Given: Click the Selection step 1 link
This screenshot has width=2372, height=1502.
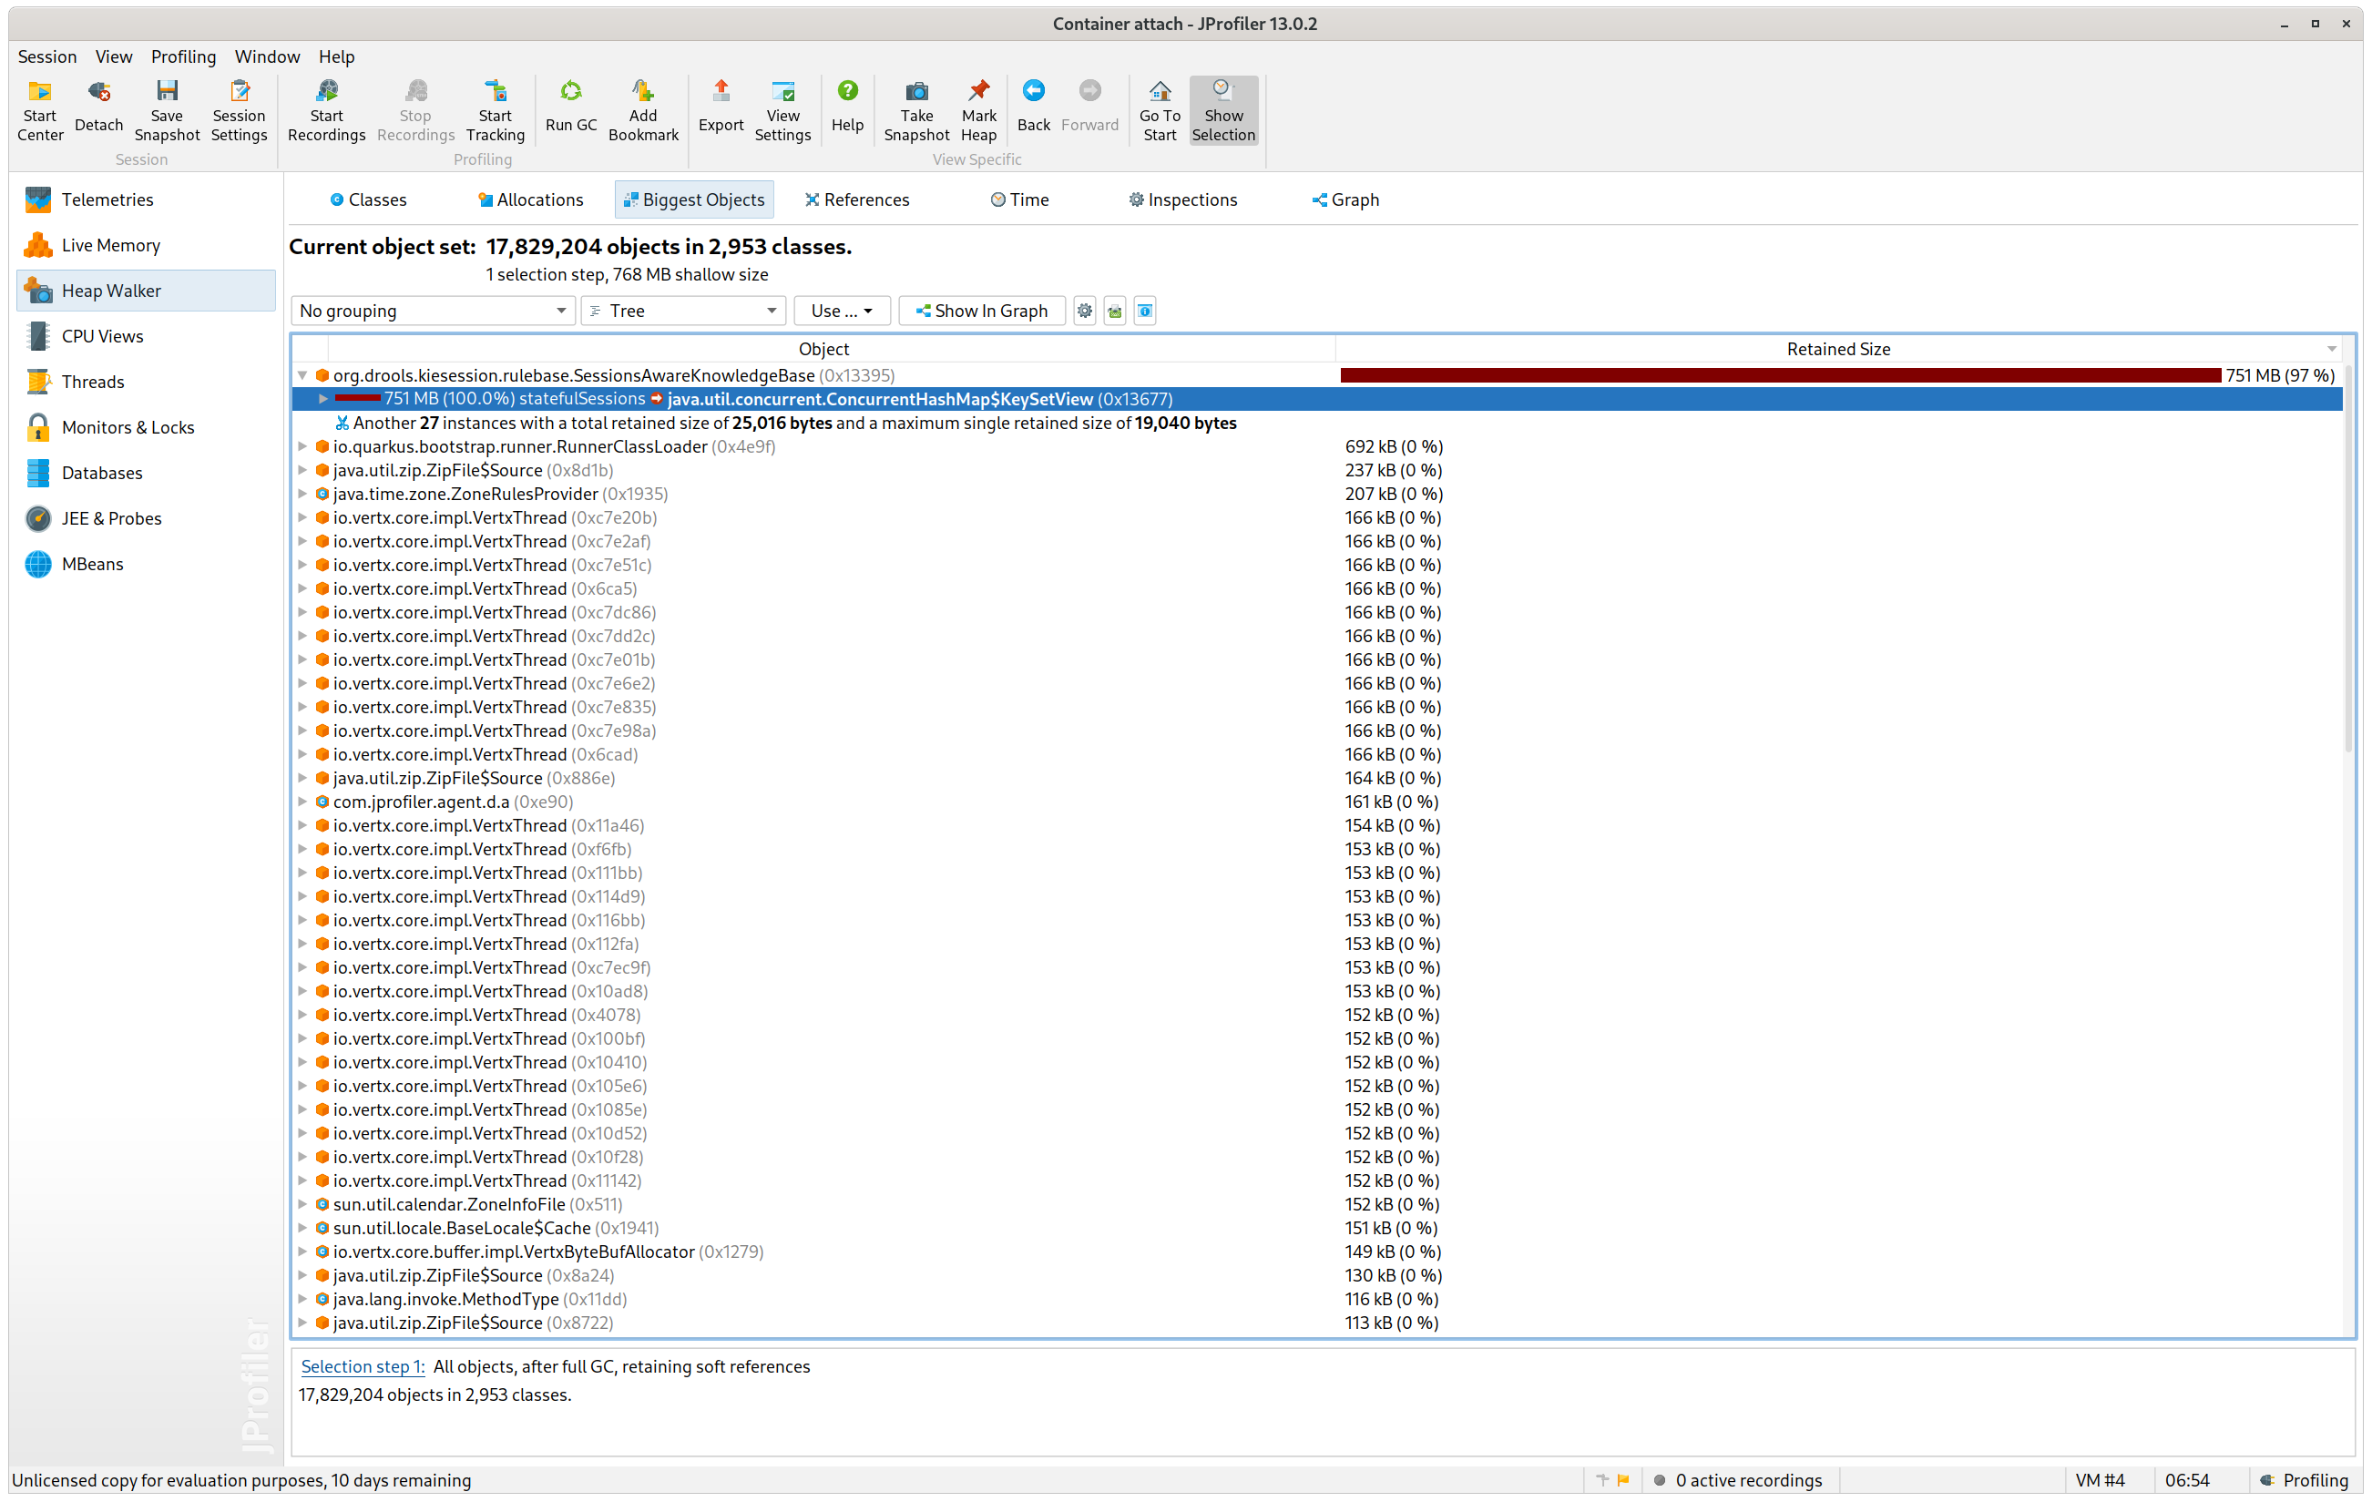Looking at the screenshot, I should pos(362,1366).
